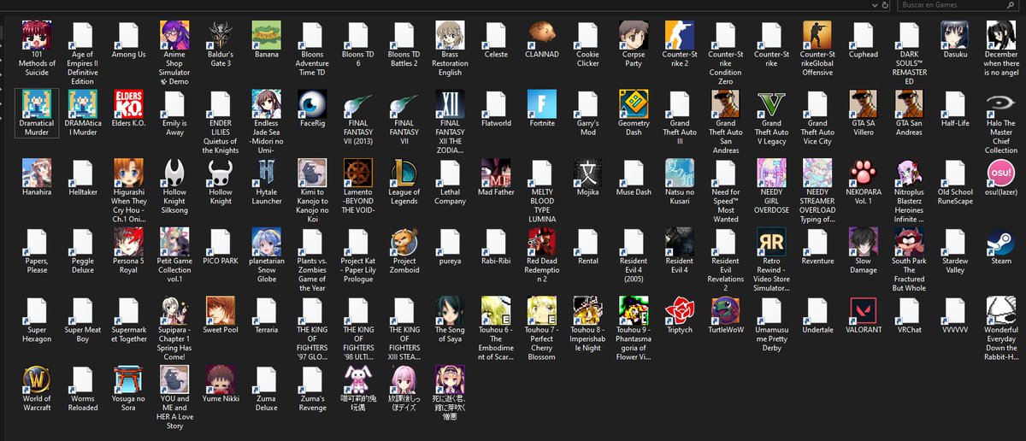This screenshot has height=441, width=1026.
Task: Click the Anime Shop Simulator Demo icon
Action: 174,34
